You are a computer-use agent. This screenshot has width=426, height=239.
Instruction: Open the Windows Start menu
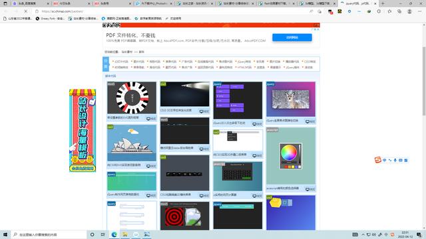click(x=5, y=234)
